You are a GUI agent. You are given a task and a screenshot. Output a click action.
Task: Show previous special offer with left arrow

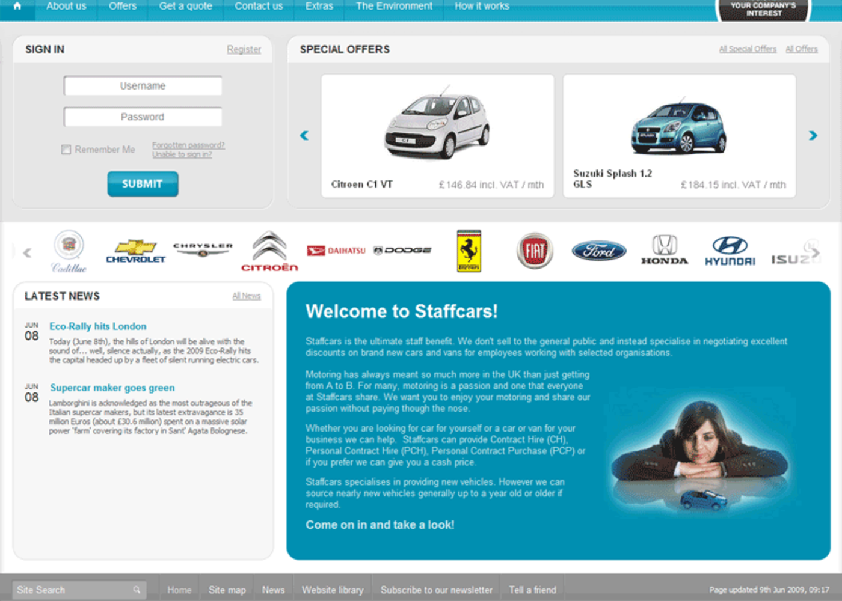[304, 136]
